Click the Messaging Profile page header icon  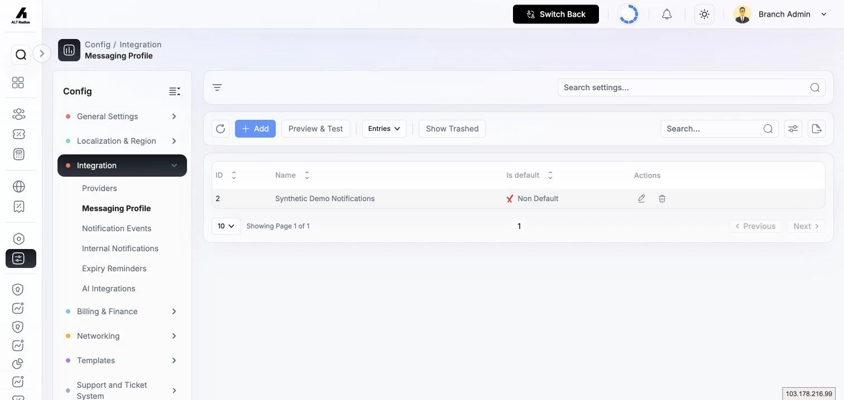[x=69, y=50]
